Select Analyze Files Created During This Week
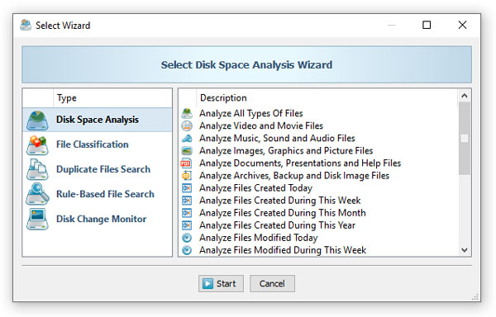The height and width of the screenshot is (317, 496). [x=318, y=201]
